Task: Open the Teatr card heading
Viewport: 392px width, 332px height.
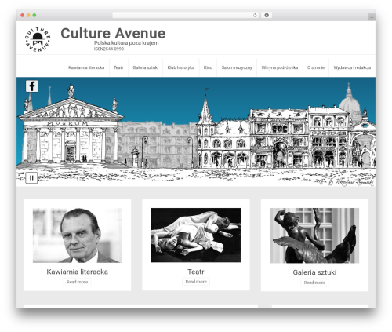Action: pyautogui.click(x=196, y=272)
